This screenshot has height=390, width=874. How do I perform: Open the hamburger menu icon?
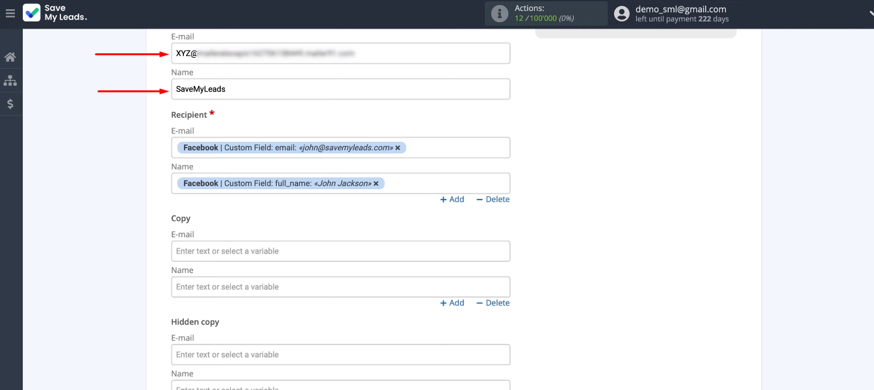coord(10,13)
